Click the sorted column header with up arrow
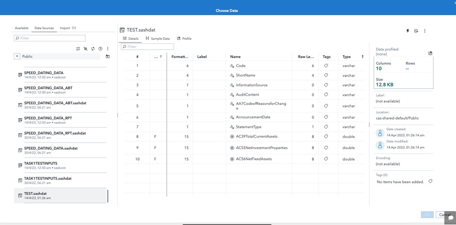This screenshot has height=225, width=456. coord(158,57)
